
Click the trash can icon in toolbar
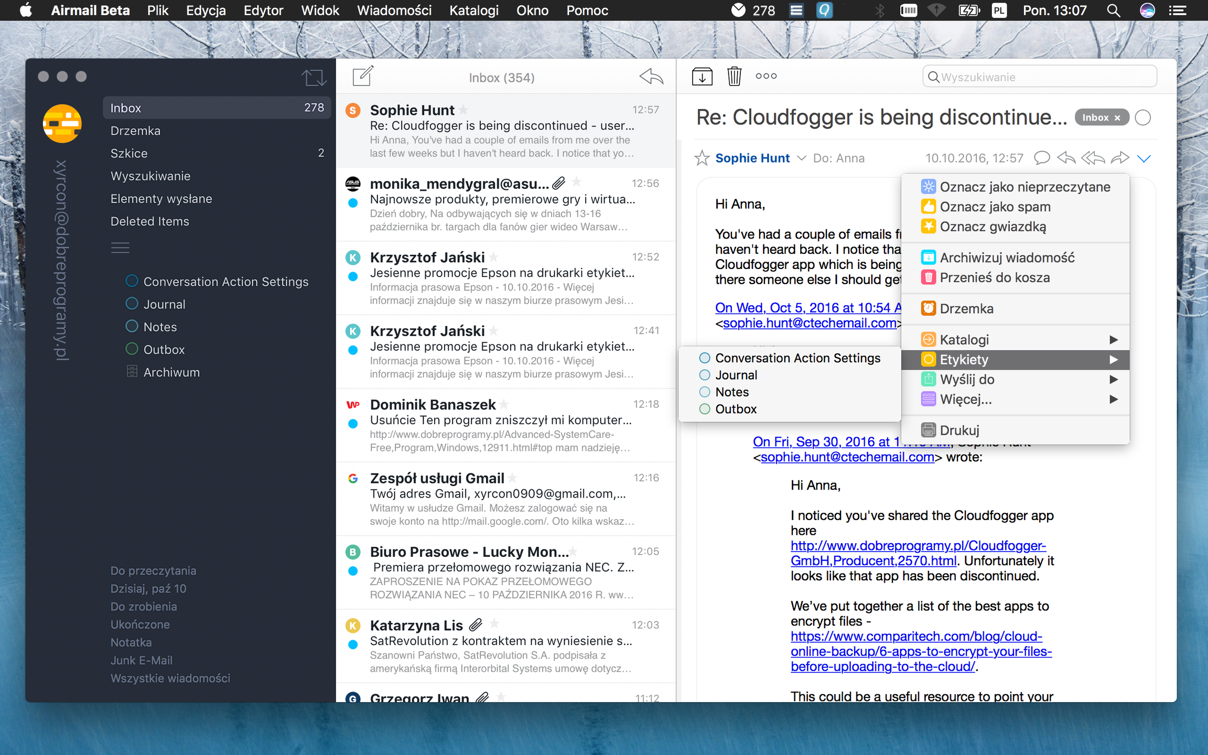(x=734, y=77)
